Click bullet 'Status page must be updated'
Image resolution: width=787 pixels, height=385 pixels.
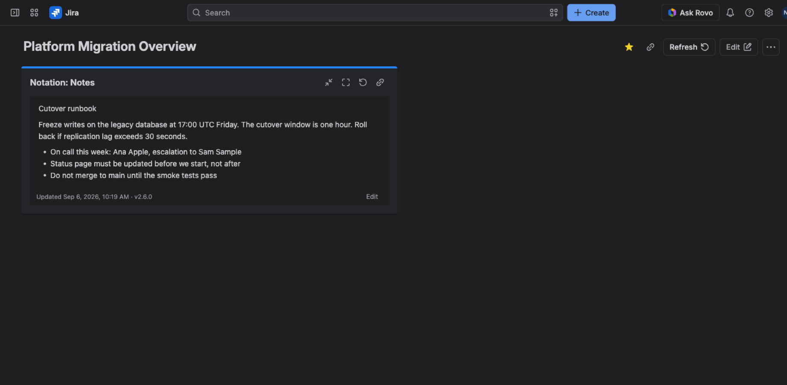(145, 164)
